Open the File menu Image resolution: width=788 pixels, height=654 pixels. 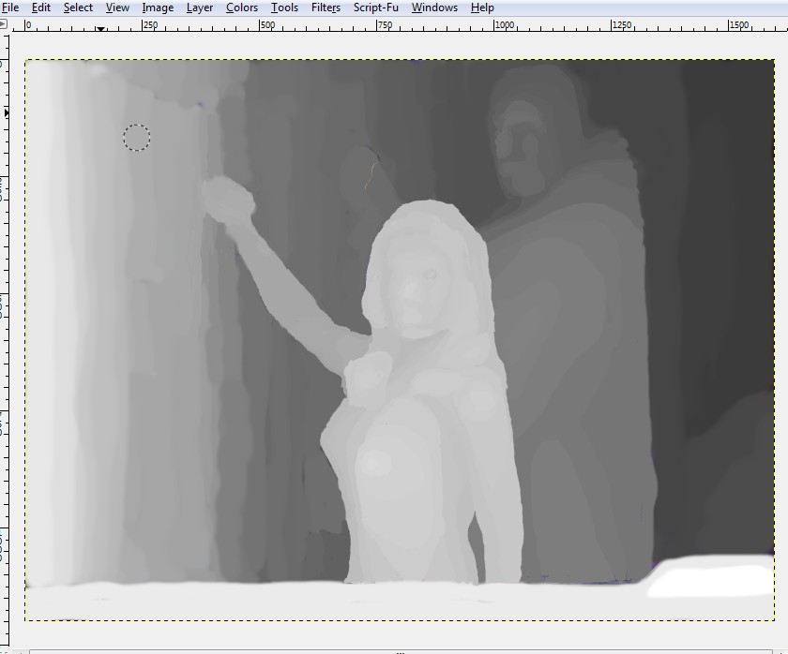pyautogui.click(x=10, y=7)
